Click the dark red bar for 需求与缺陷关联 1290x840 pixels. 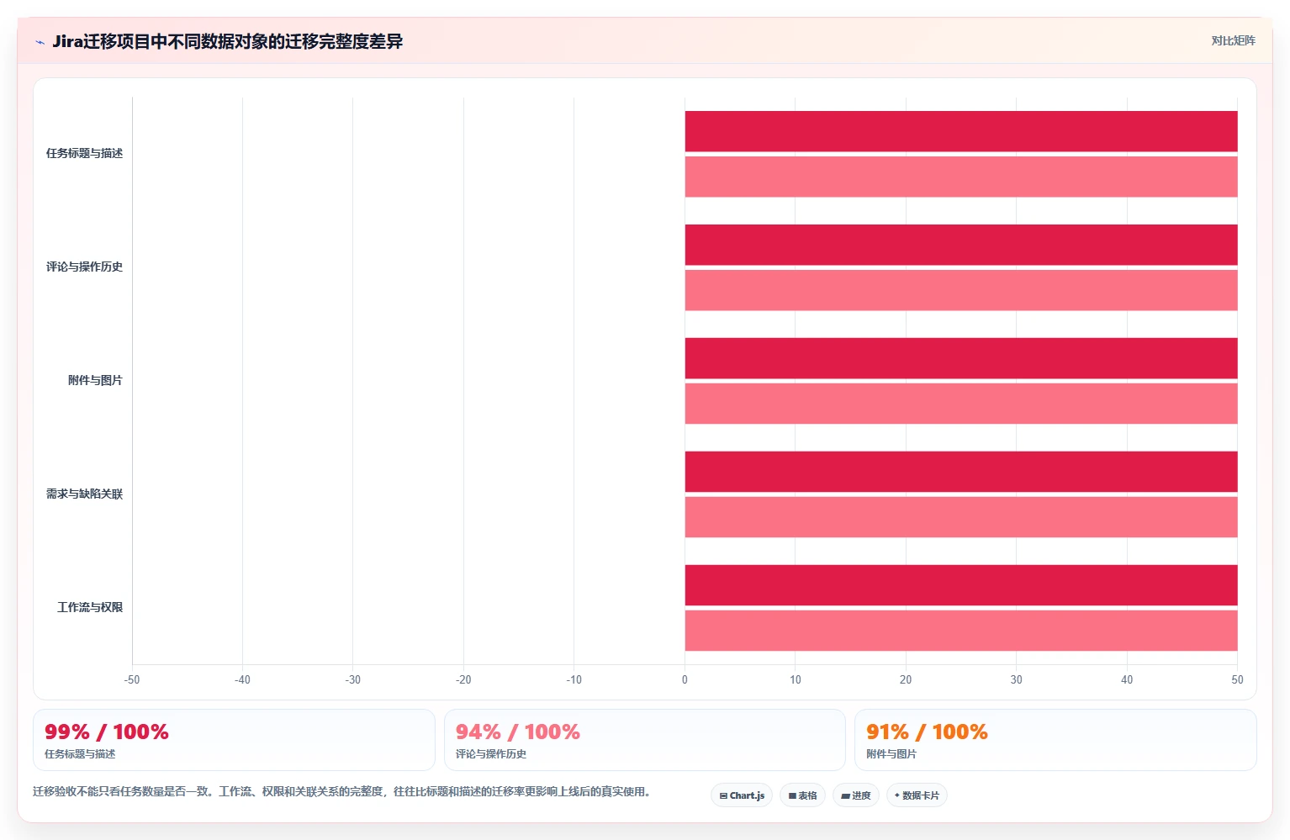(961, 472)
